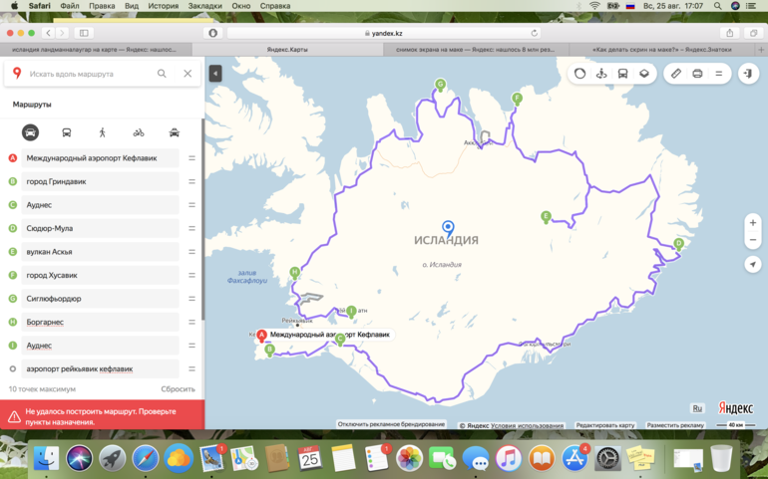Select the 'город Гриндавик' waypoint field
The height and width of the screenshot is (479, 768).
pos(100,181)
